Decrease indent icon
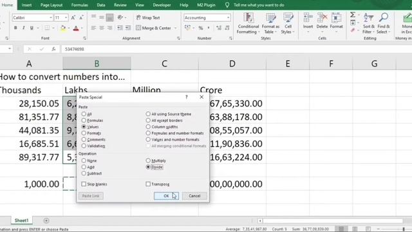 point(120,28)
